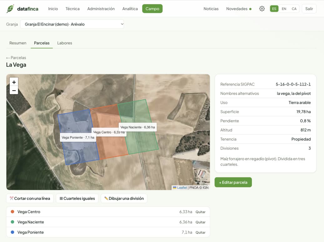Click the SIGPAC reference 5-16-0-0-5-112-1

click(293, 84)
